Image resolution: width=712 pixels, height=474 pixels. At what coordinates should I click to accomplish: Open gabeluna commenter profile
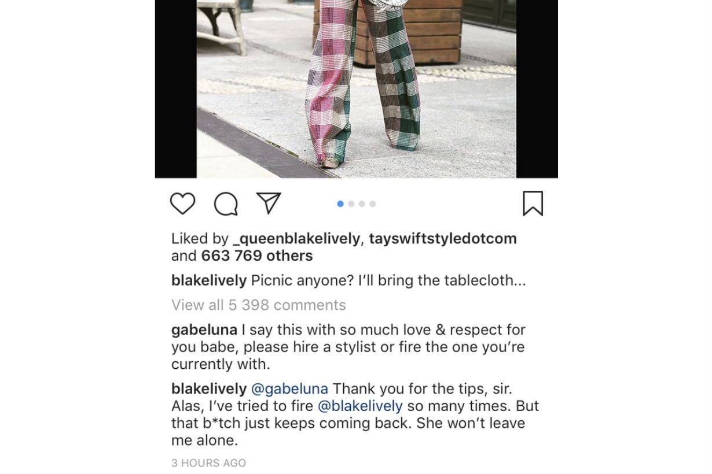pyautogui.click(x=204, y=330)
